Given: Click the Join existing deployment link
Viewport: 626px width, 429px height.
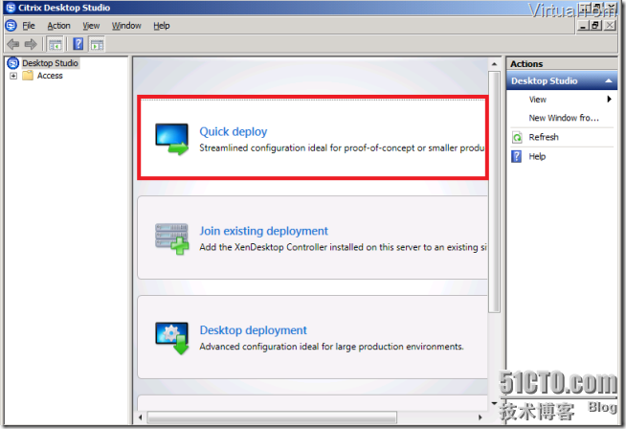Looking at the screenshot, I should [x=263, y=231].
